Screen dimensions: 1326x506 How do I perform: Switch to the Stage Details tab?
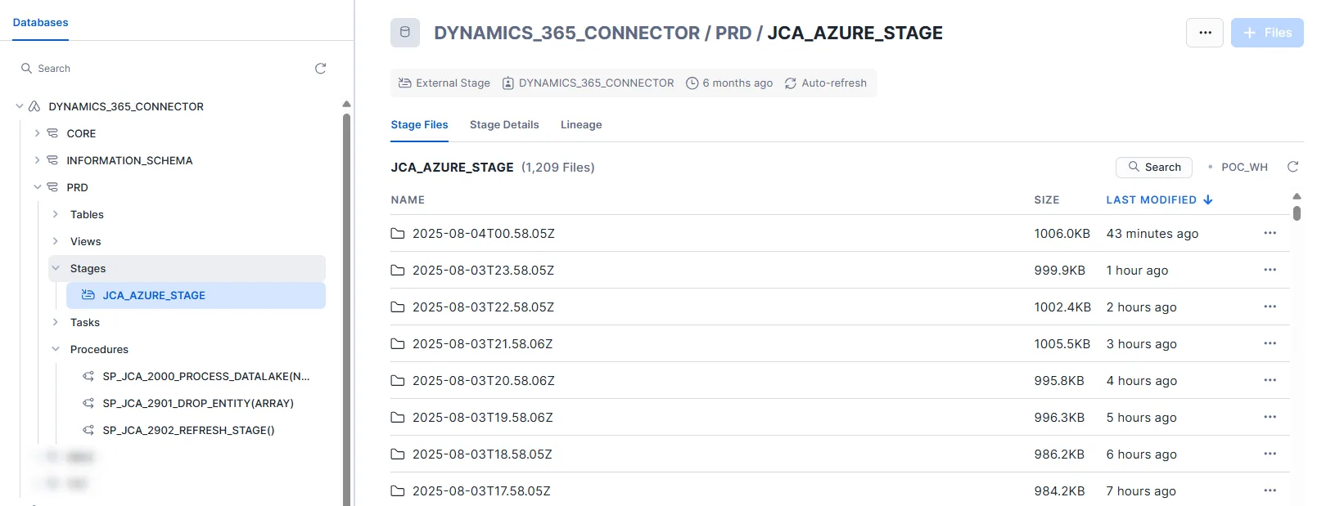point(504,125)
